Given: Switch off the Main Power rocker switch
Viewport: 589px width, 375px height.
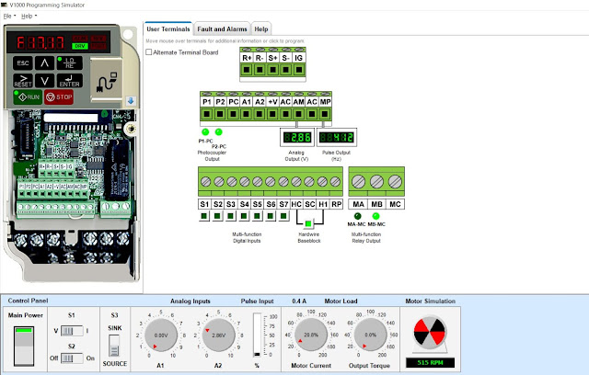Looking at the screenshot, I should pos(24,346).
